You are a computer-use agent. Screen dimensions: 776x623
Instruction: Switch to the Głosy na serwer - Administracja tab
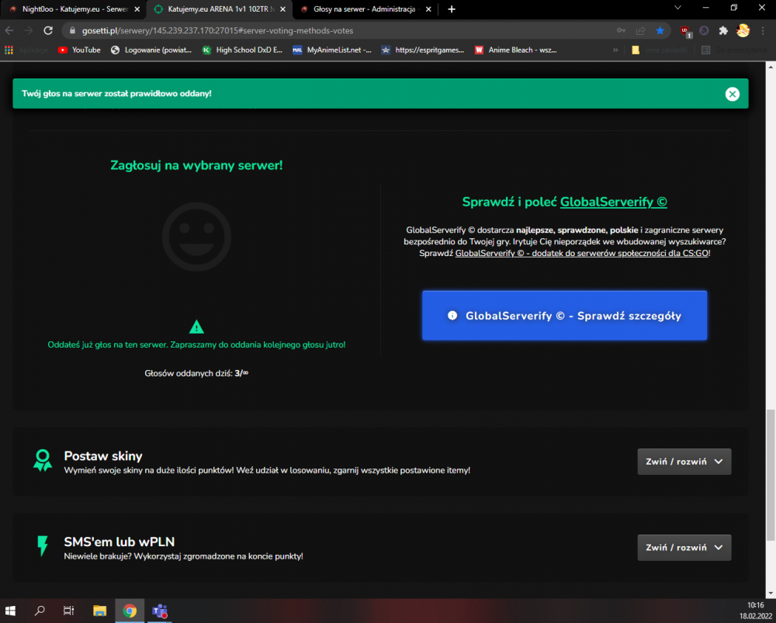[365, 9]
